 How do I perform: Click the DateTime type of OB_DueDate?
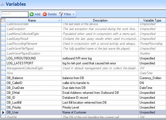[x=146, y=88]
